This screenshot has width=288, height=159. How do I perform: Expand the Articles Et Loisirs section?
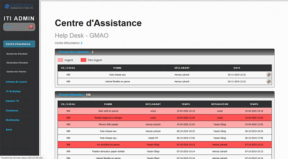pos(17,82)
